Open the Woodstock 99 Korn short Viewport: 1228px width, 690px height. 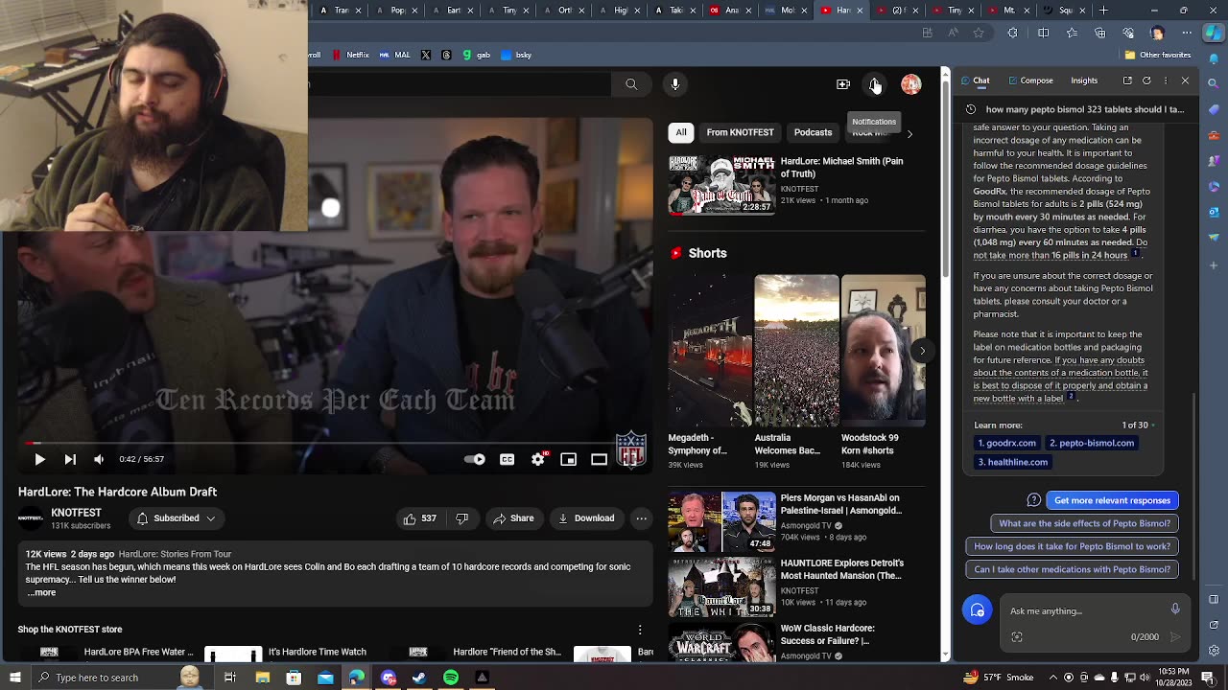point(884,351)
